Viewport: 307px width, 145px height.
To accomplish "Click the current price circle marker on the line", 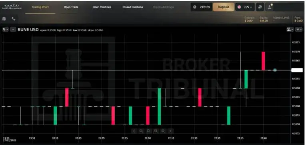I will pyautogui.click(x=275, y=70).
